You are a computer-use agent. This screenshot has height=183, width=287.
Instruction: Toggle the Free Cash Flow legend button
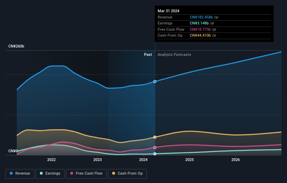coord(86,174)
